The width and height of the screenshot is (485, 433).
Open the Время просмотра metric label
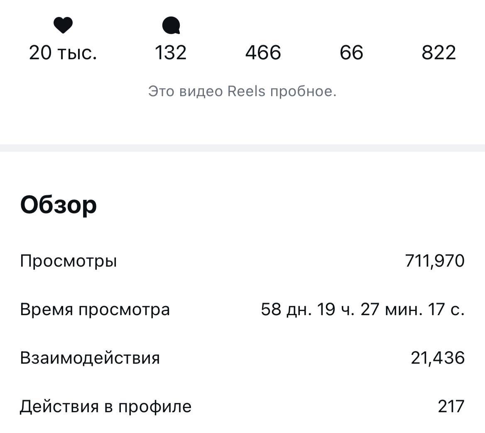(95, 309)
